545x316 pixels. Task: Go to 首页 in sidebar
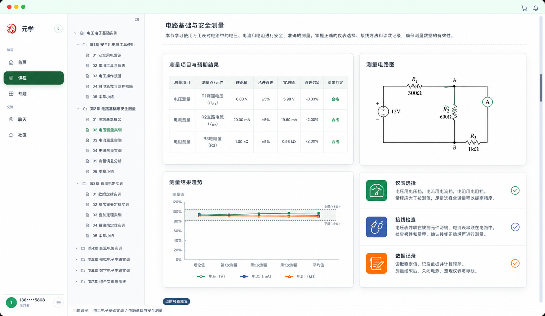click(33, 62)
